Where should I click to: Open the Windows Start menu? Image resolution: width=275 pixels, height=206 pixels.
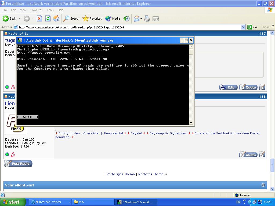[x=13, y=202]
